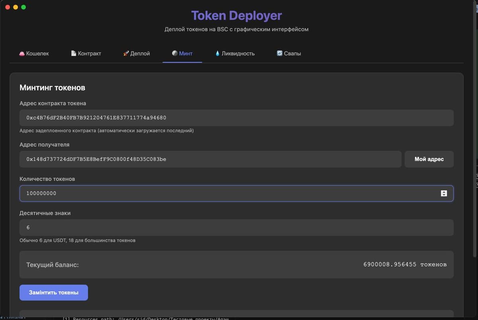The height and width of the screenshot is (320, 478).
Task: Click the decrement arrow in the token amount stepper
Action: [444, 194]
